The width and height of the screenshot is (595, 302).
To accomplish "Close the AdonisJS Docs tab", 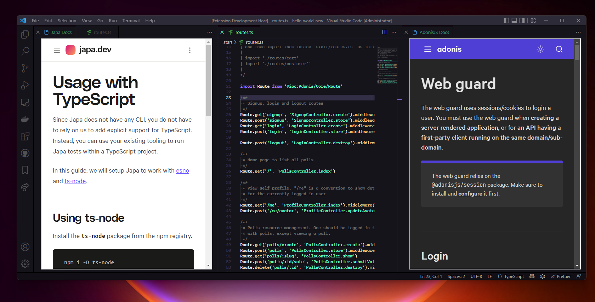I will point(406,32).
